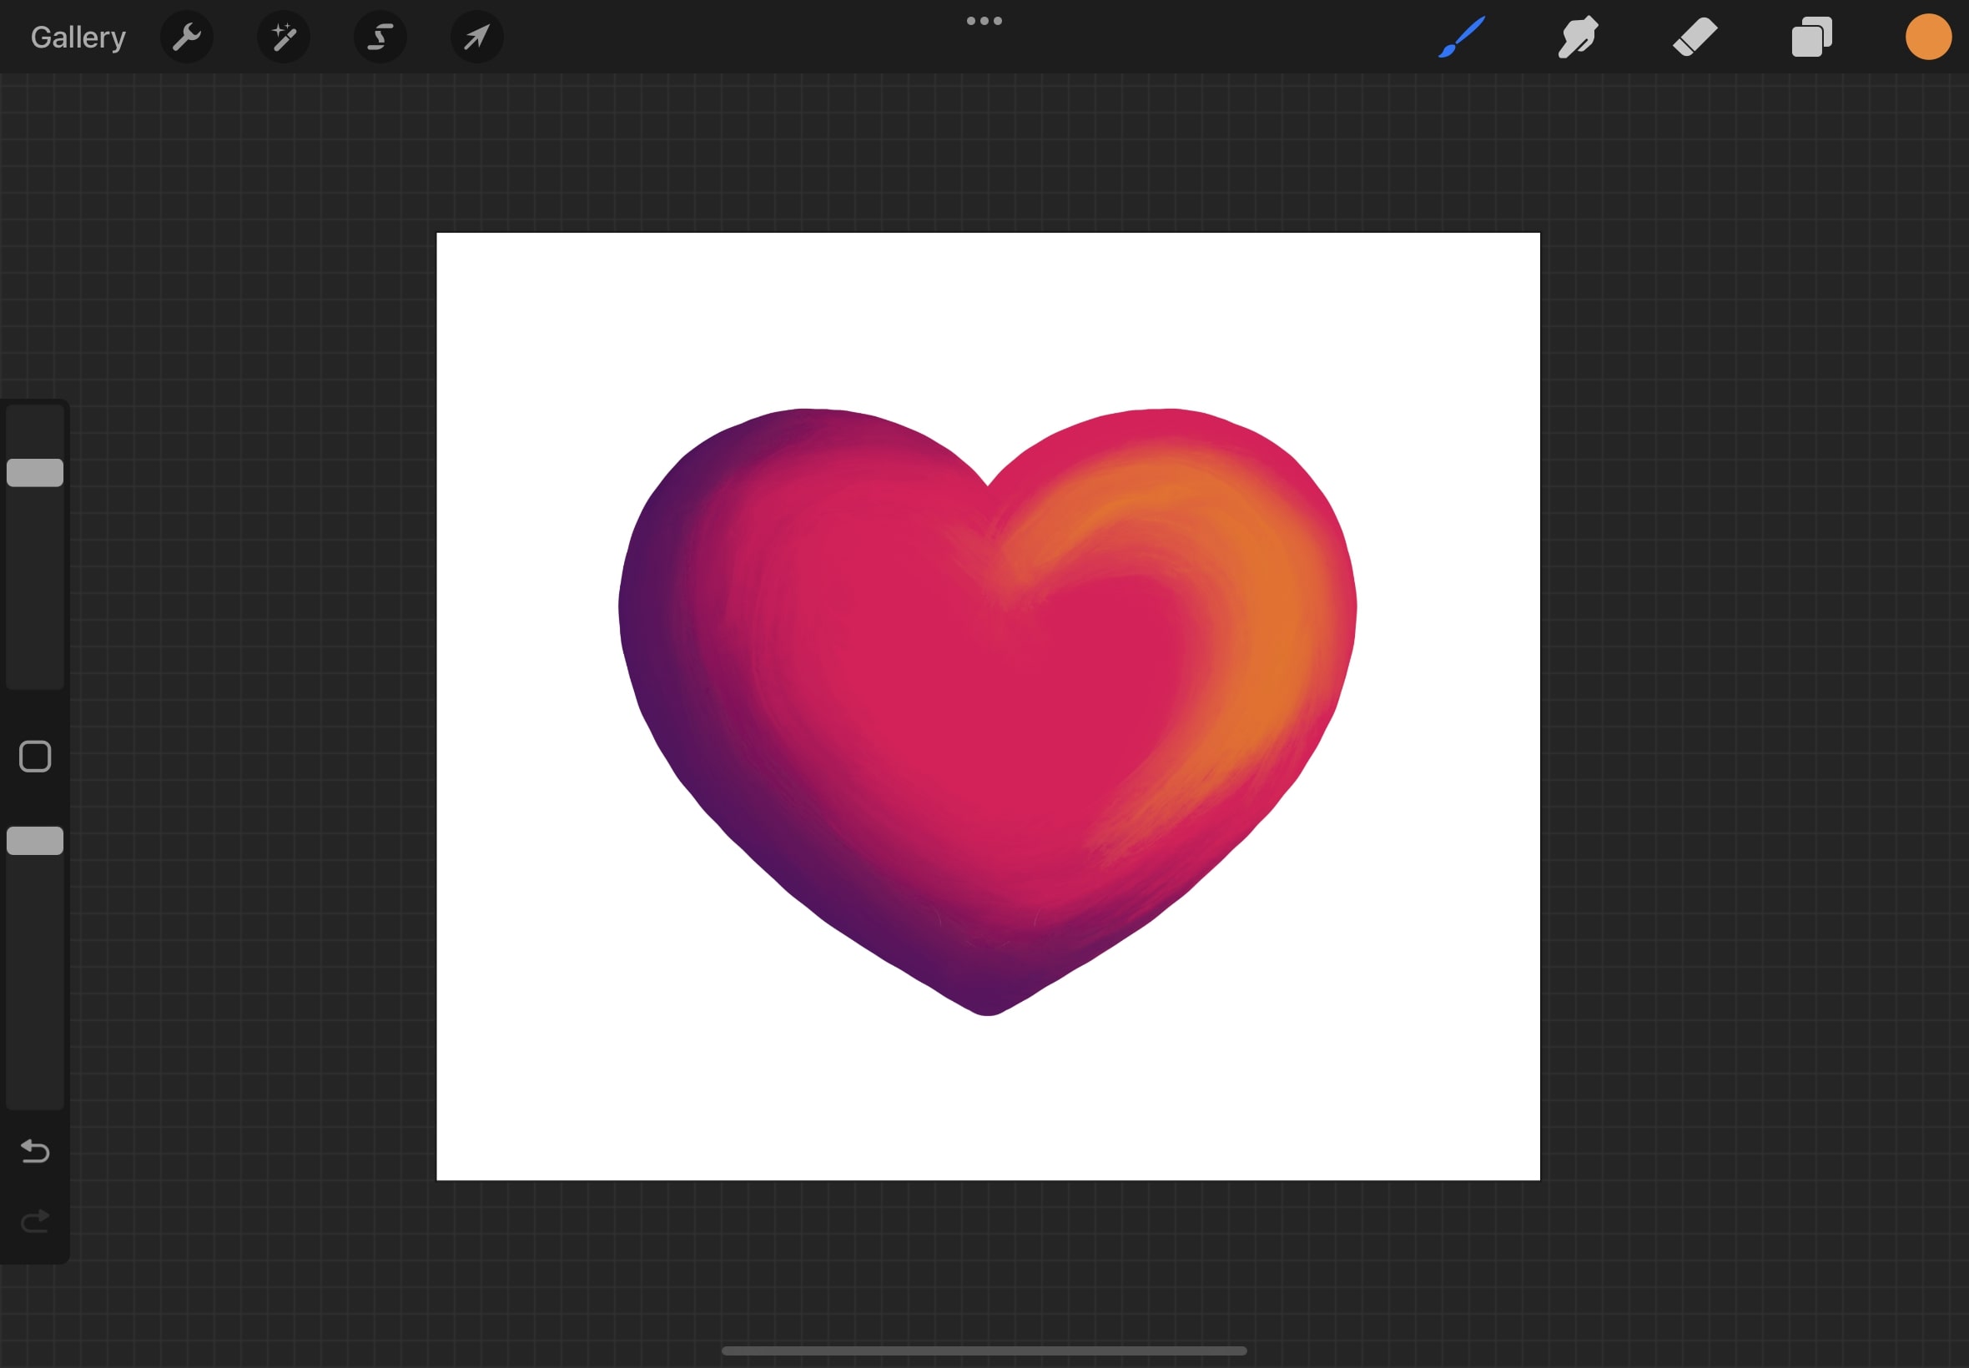Redo the last undone action
The width and height of the screenshot is (1969, 1368).
[x=35, y=1220]
